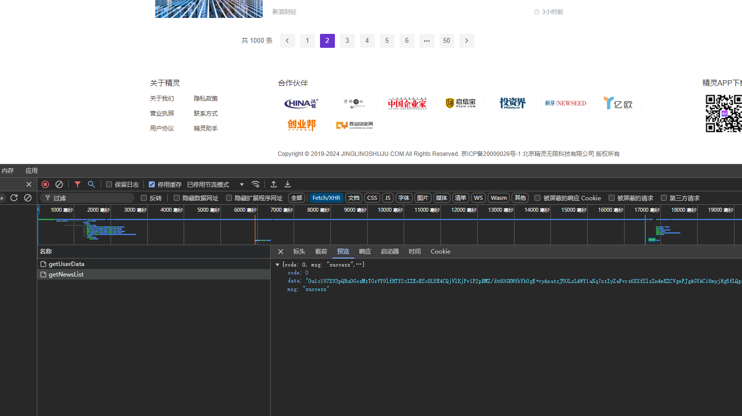Open network conditions wifi icon
The image size is (742, 416).
tap(255, 184)
